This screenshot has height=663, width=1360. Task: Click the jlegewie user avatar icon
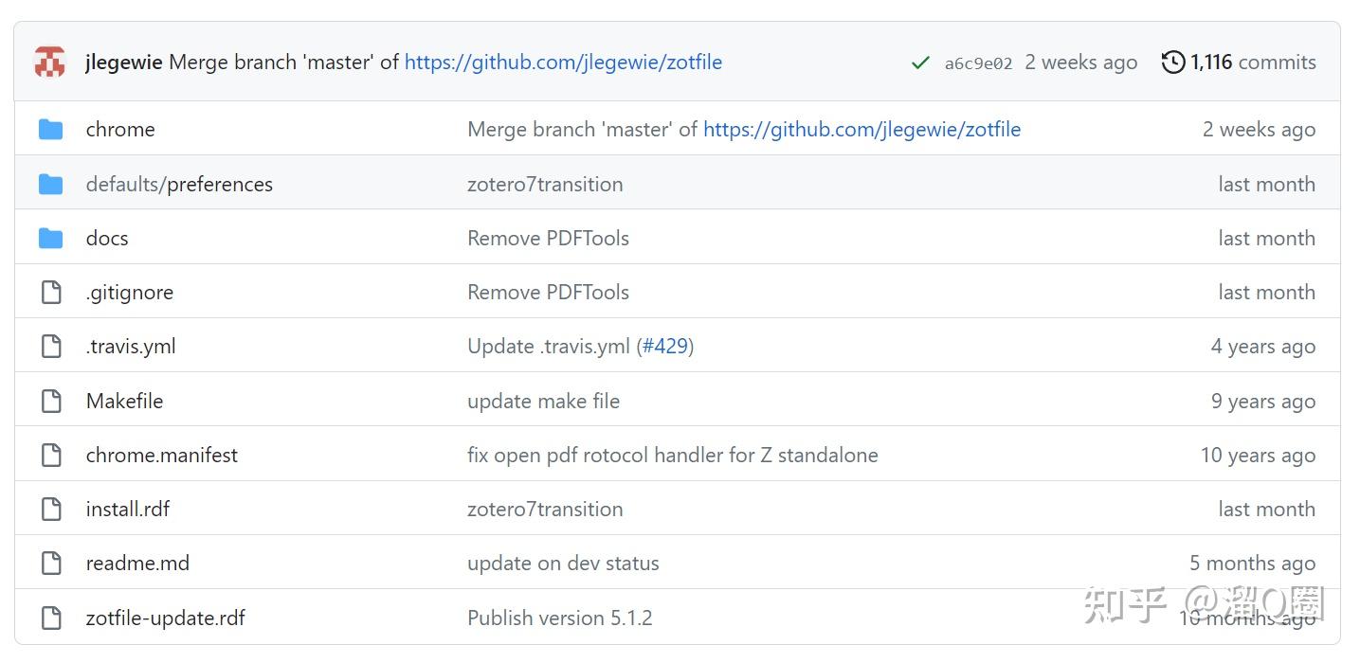click(x=49, y=63)
